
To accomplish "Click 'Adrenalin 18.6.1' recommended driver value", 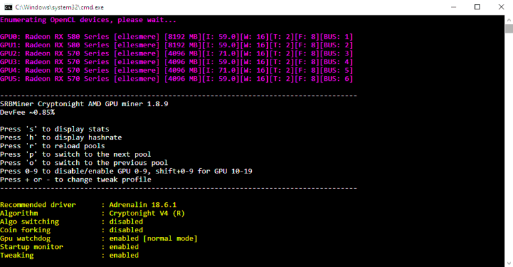I will coord(143,205).
